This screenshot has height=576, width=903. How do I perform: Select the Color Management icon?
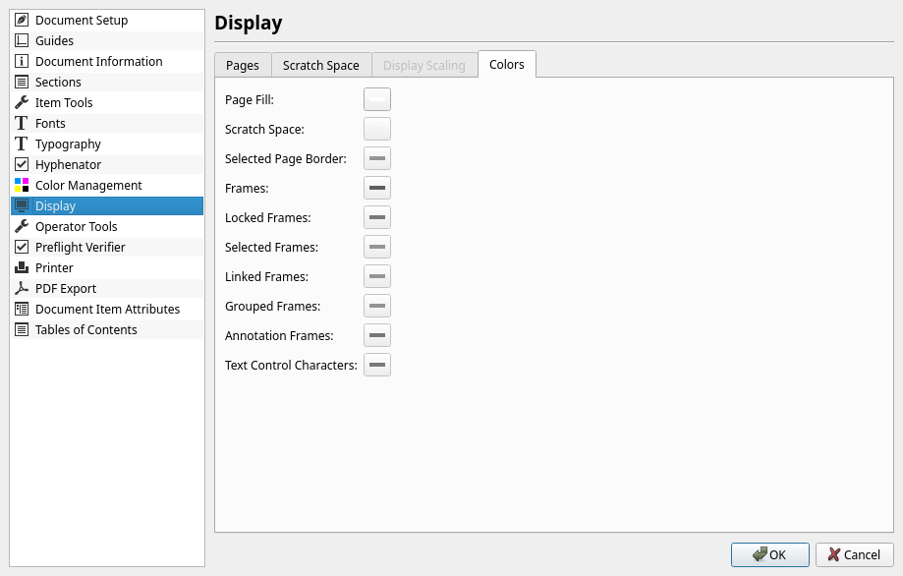pyautogui.click(x=22, y=185)
